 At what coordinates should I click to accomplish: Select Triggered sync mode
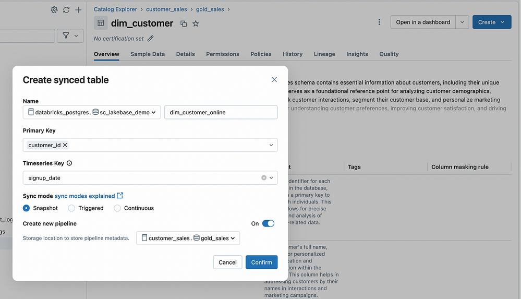point(71,208)
